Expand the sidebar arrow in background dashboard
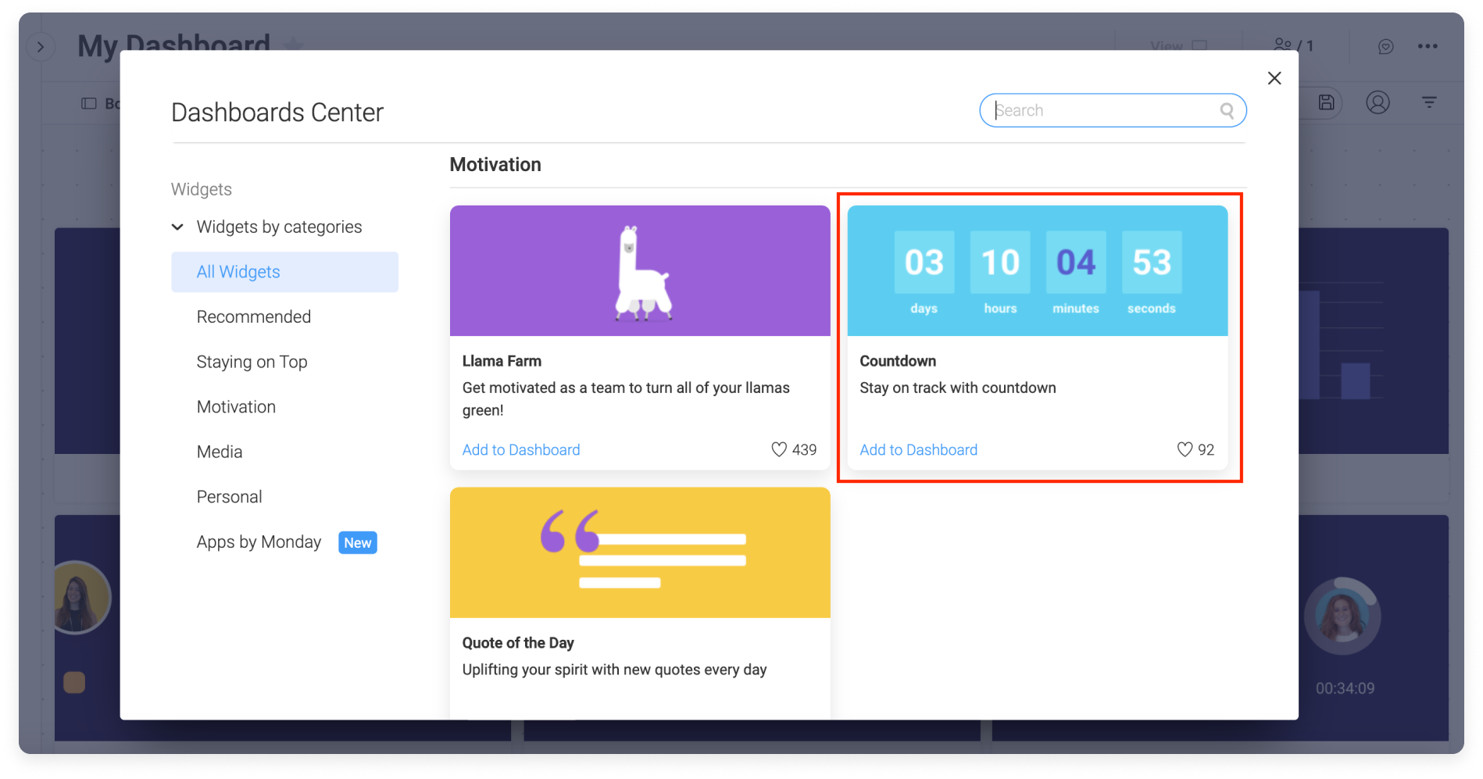The height and width of the screenshot is (779, 1483). point(41,47)
